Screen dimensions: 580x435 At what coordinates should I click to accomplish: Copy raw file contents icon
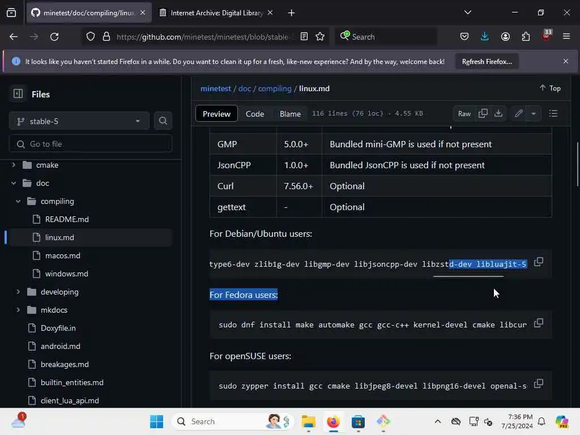[483, 113]
